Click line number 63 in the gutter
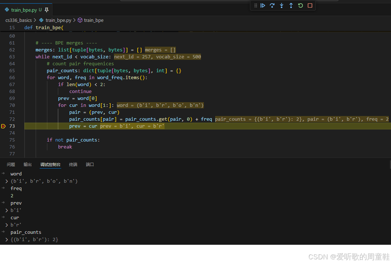The width and height of the screenshot is (391, 263). point(12,57)
